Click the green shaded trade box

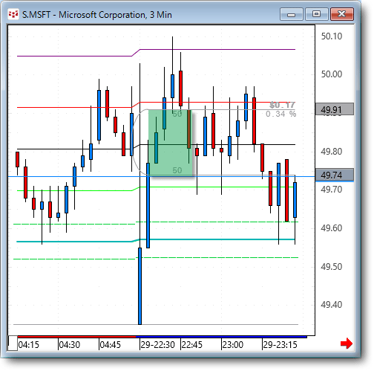[x=170, y=143]
